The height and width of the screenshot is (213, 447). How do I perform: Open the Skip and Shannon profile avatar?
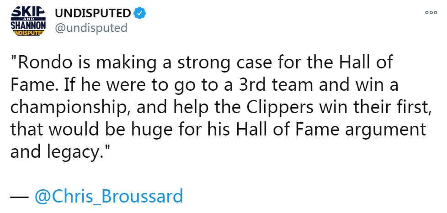click(x=28, y=21)
